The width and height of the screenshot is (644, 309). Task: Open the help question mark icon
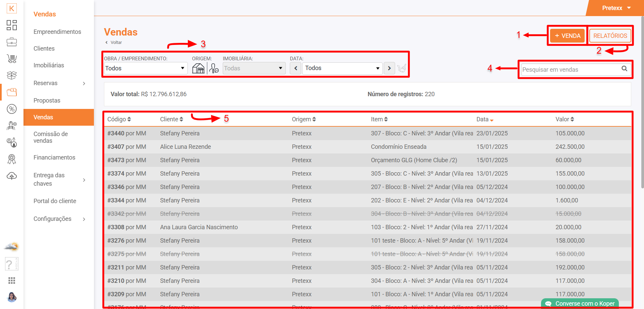coord(11,264)
